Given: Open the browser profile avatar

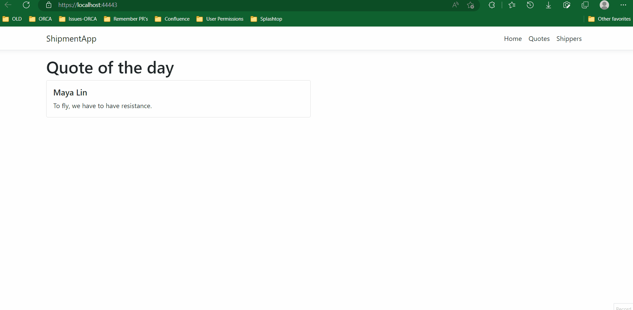Looking at the screenshot, I should 604,5.
